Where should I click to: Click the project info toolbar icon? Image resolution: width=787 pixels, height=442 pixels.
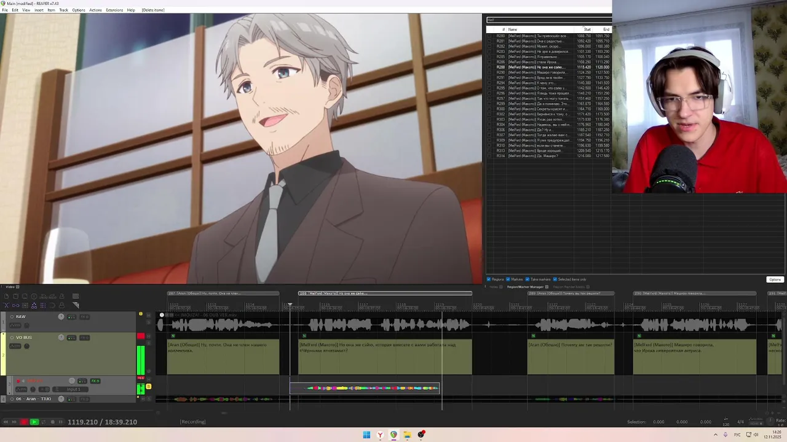[34, 297]
